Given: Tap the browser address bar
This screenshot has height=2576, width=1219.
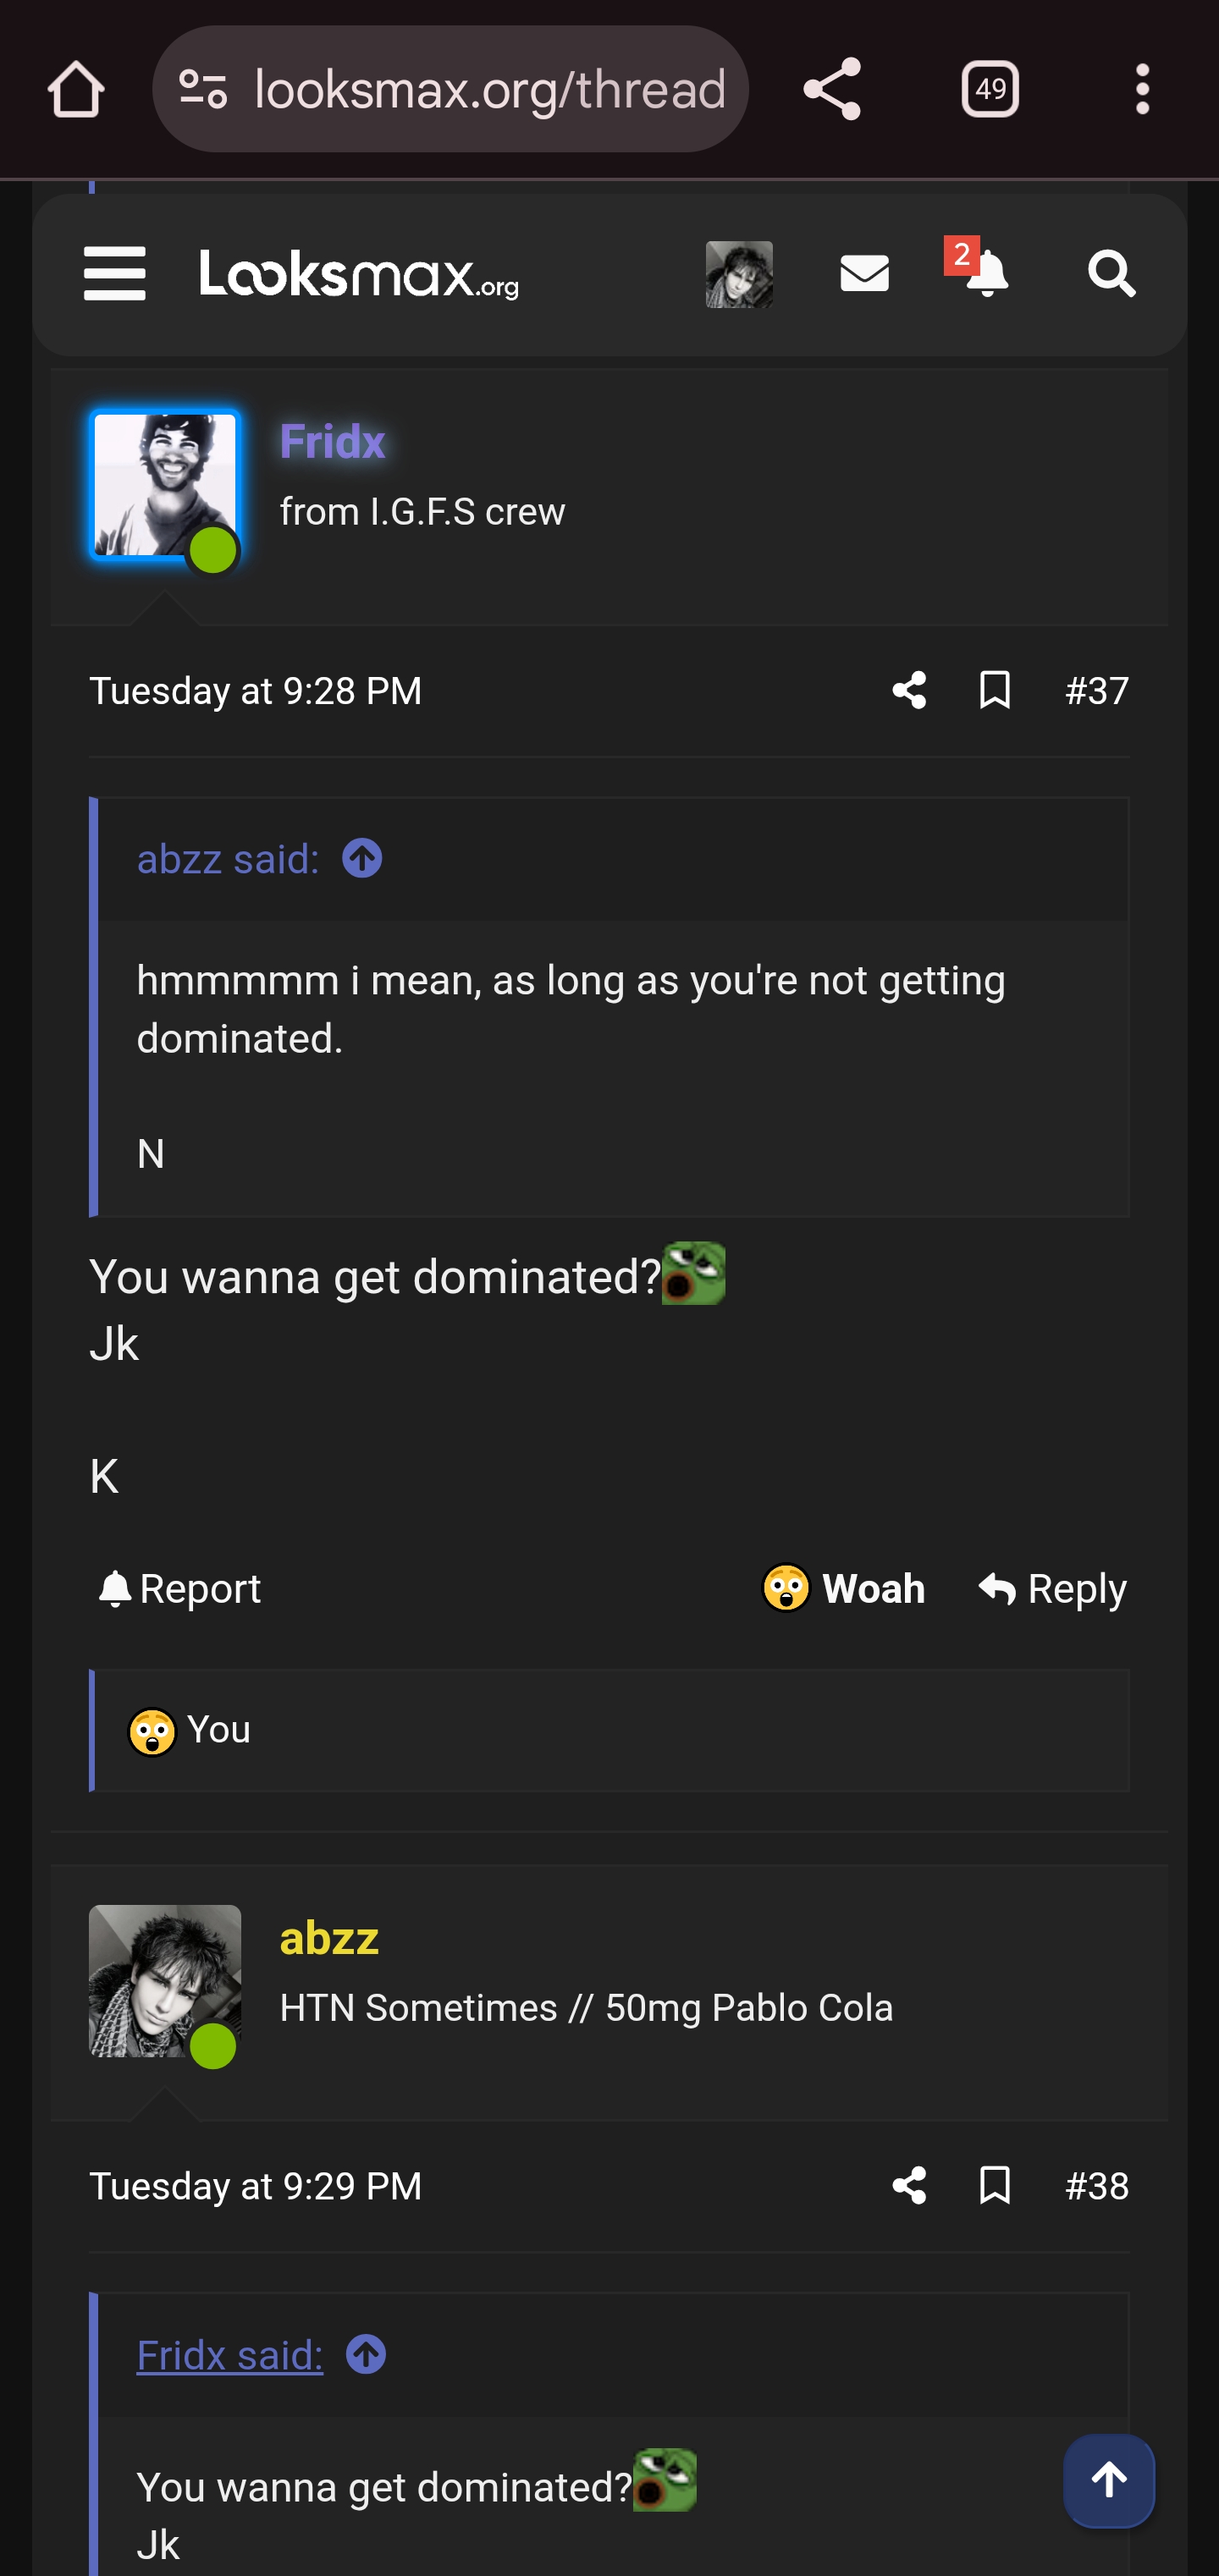Looking at the screenshot, I should pyautogui.click(x=489, y=90).
